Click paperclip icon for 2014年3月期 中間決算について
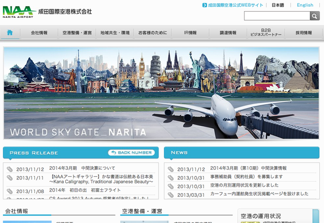Screen dimensions: 324x223 pos(10,169)
